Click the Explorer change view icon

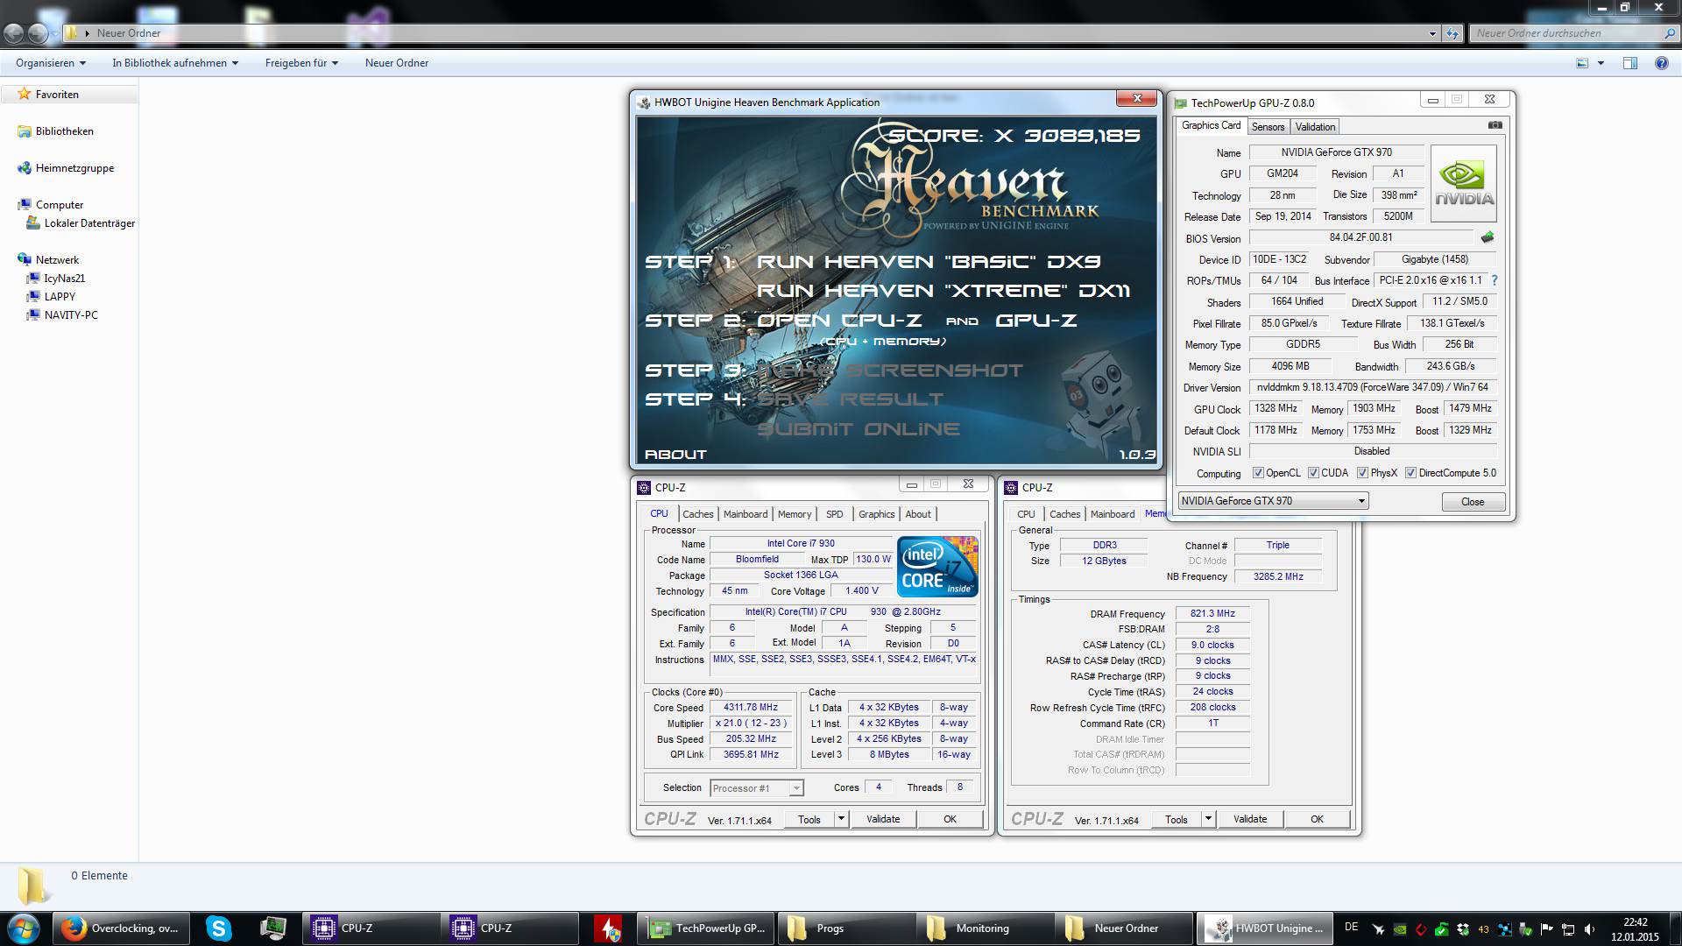[x=1582, y=63]
